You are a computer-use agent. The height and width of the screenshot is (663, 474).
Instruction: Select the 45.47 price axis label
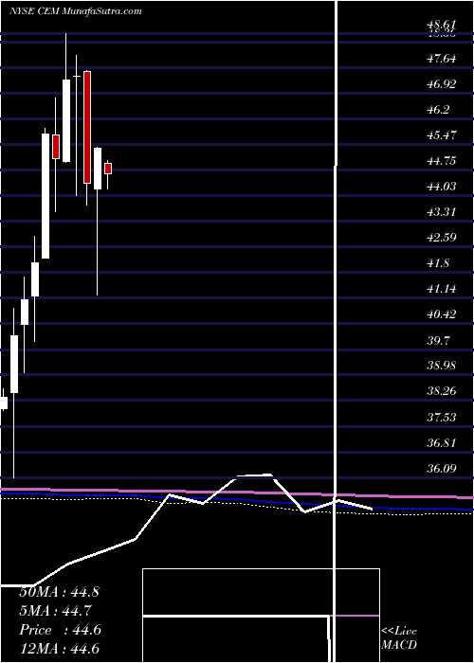[441, 135]
